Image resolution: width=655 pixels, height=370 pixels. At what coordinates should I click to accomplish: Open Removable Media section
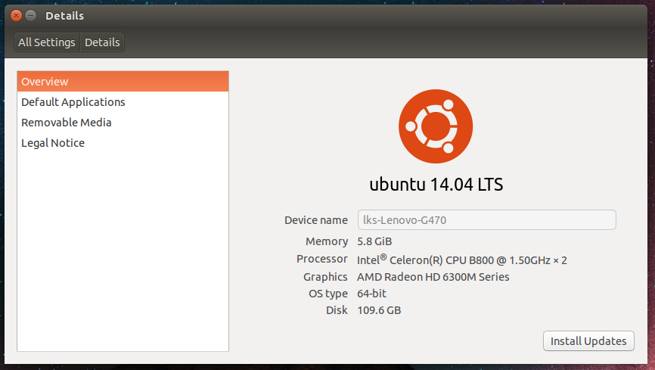pyautogui.click(x=123, y=123)
